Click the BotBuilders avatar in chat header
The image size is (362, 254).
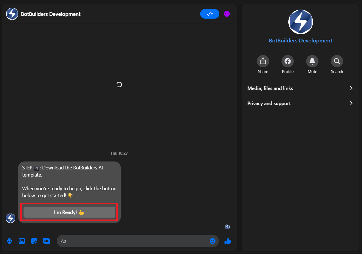[12, 14]
